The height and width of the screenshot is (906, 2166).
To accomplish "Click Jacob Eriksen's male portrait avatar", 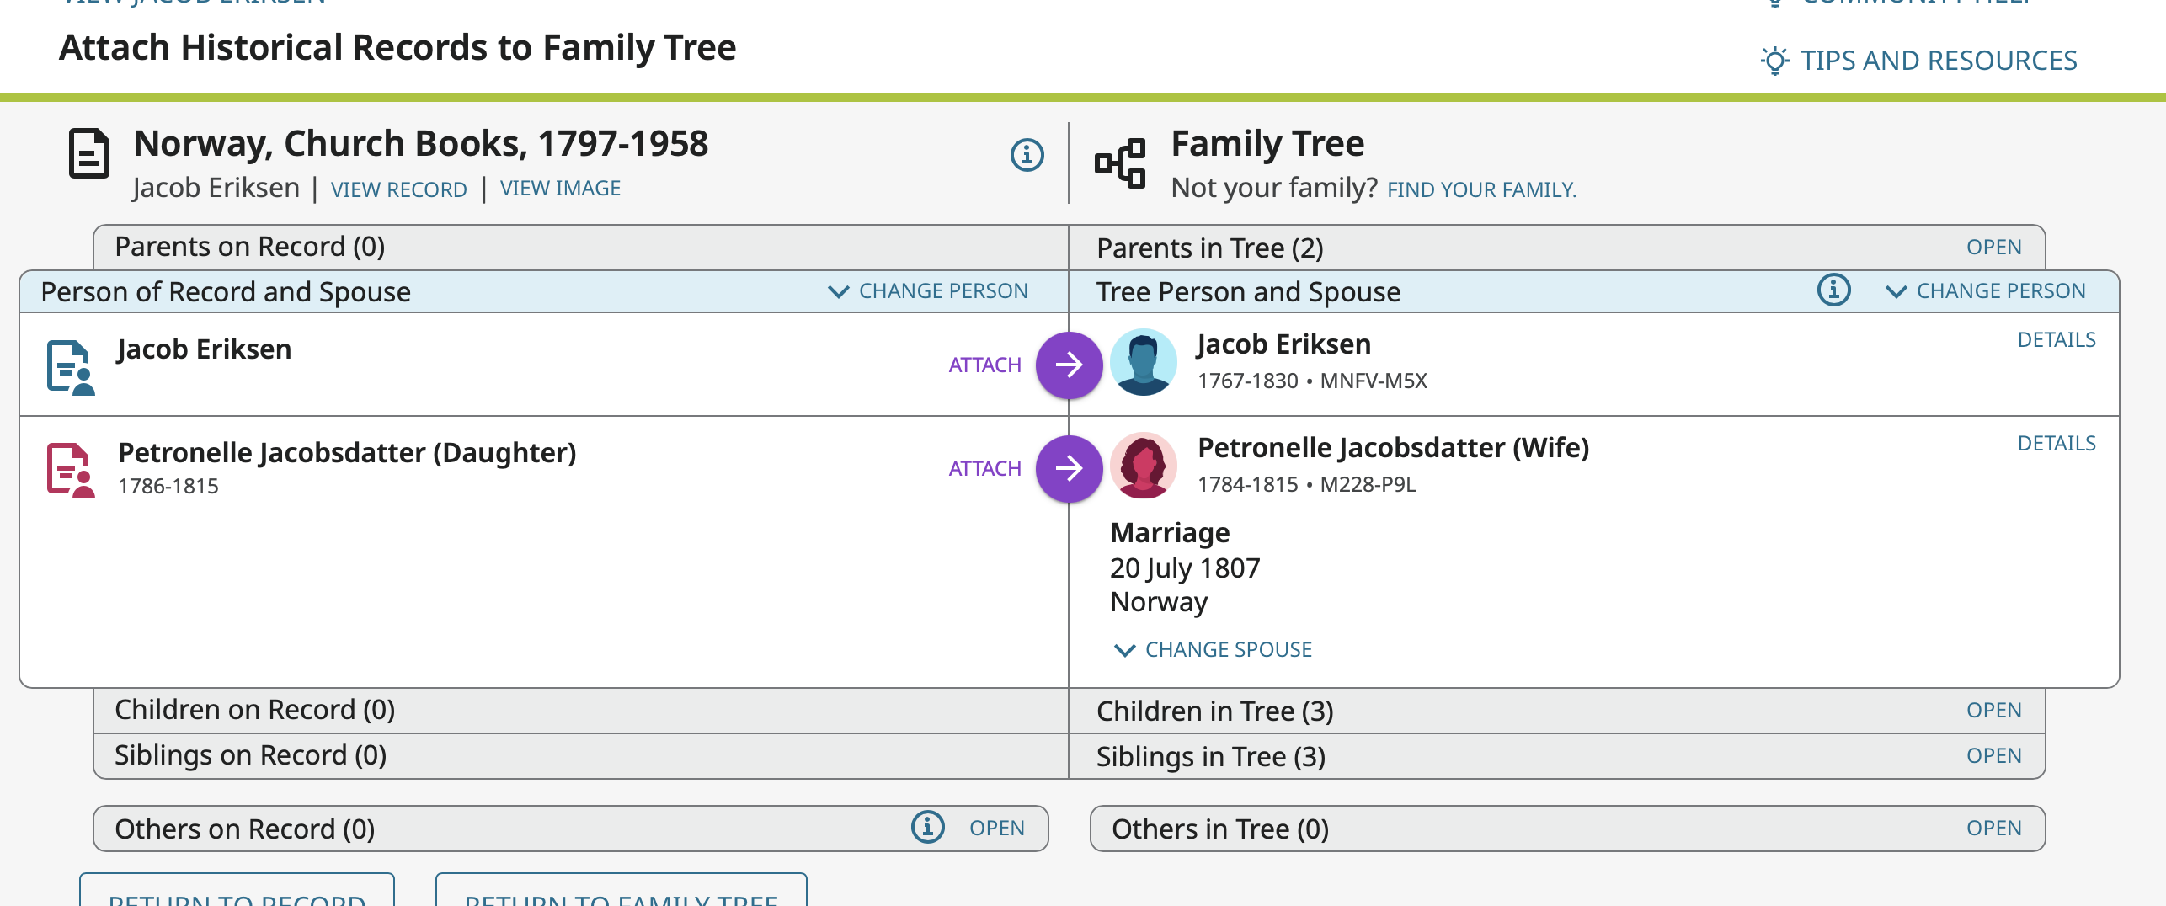I will pos(1143,363).
